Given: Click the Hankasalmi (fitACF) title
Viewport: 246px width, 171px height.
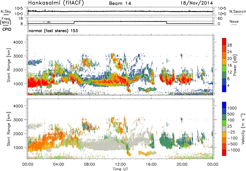Looking at the screenshot, I should 56,3.
